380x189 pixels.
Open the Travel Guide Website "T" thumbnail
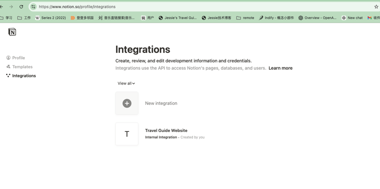[127, 134]
